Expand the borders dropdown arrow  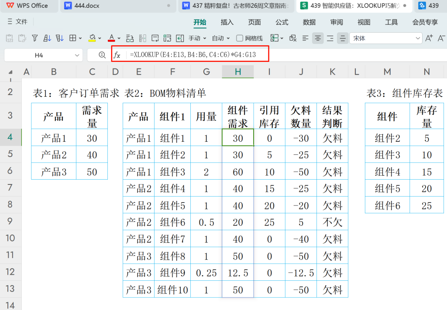(x=80, y=38)
